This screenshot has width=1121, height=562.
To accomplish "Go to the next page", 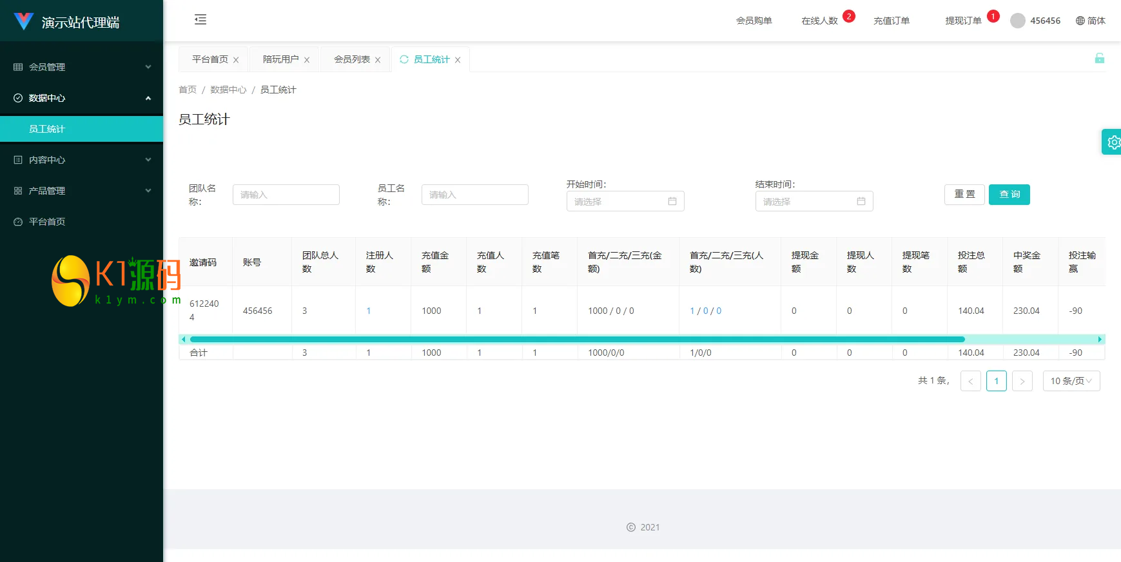I will pos(1022,381).
